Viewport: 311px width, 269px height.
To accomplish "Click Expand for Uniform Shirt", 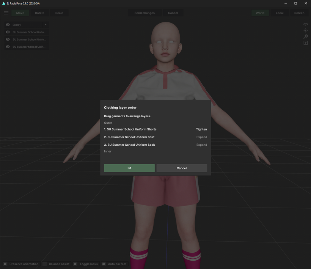I will click(201, 137).
